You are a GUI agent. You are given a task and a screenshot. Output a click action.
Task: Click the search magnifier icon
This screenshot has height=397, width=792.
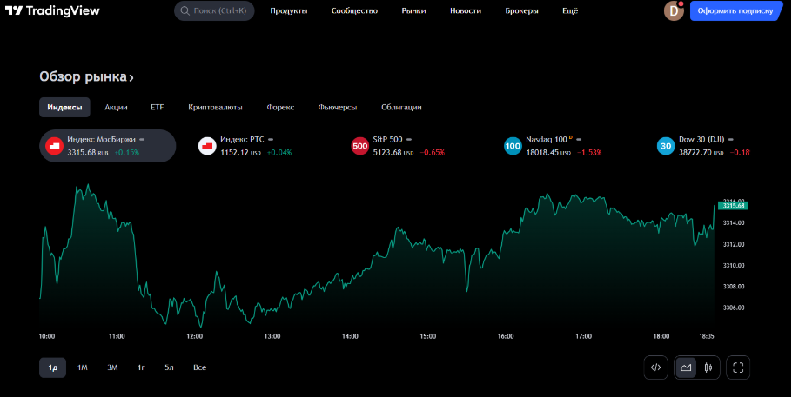(x=185, y=10)
